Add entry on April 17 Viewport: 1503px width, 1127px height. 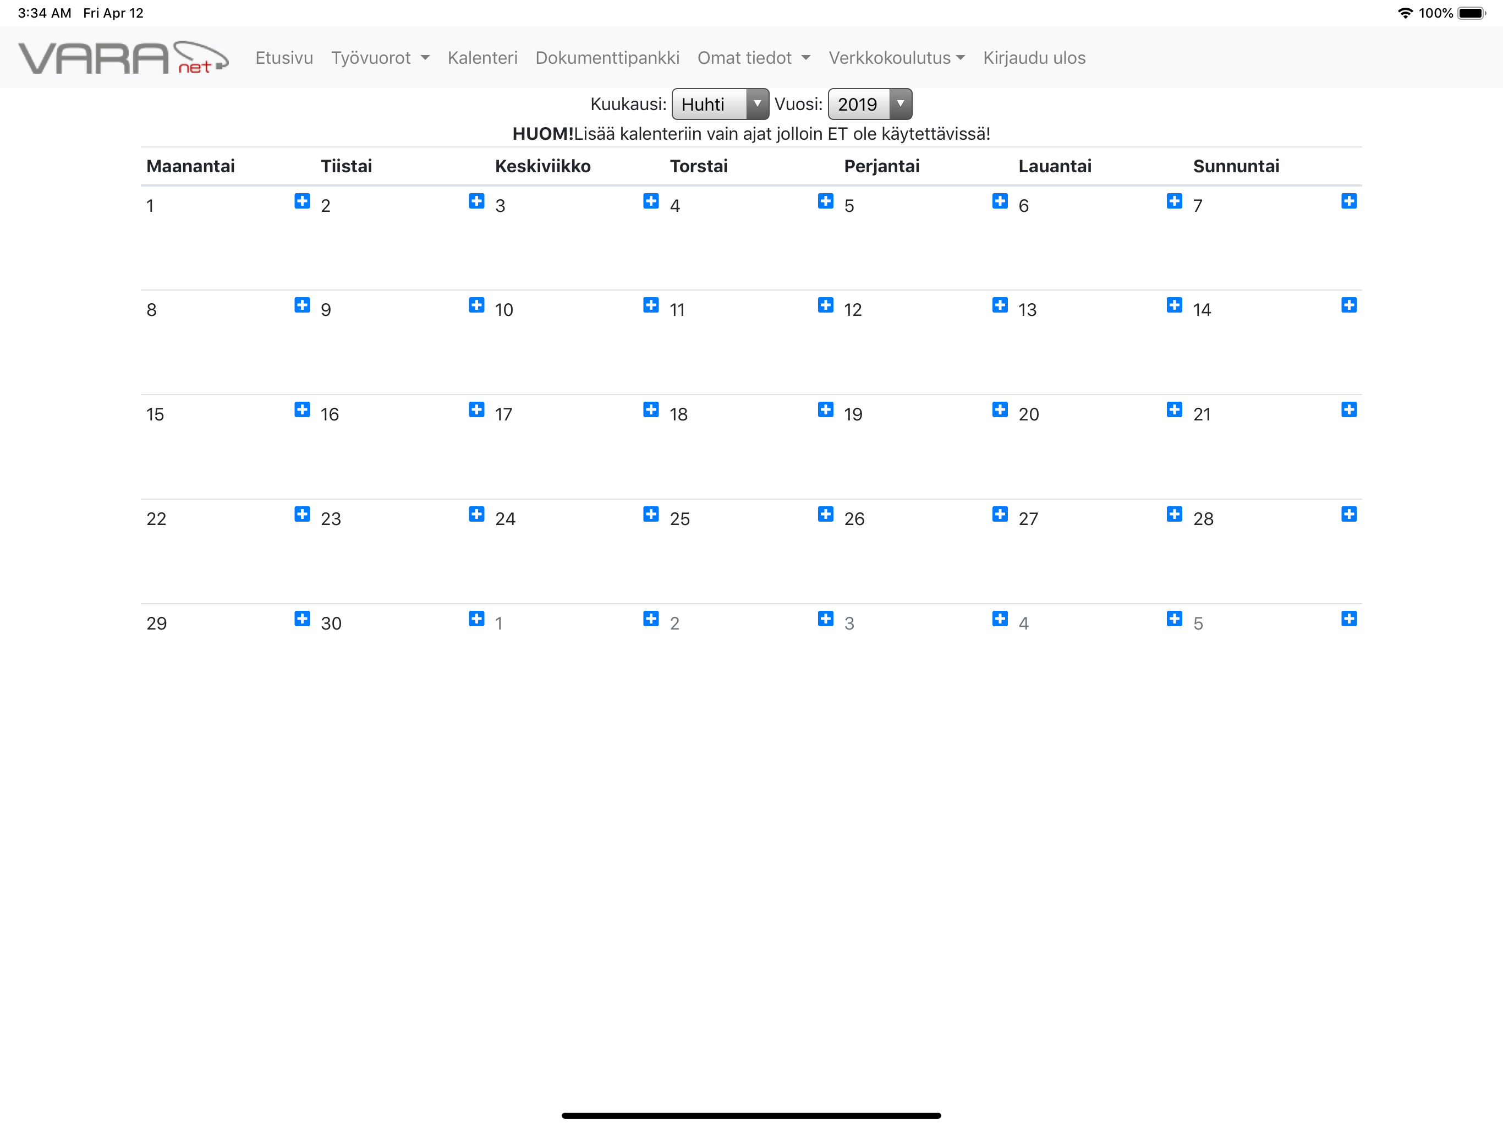point(651,409)
